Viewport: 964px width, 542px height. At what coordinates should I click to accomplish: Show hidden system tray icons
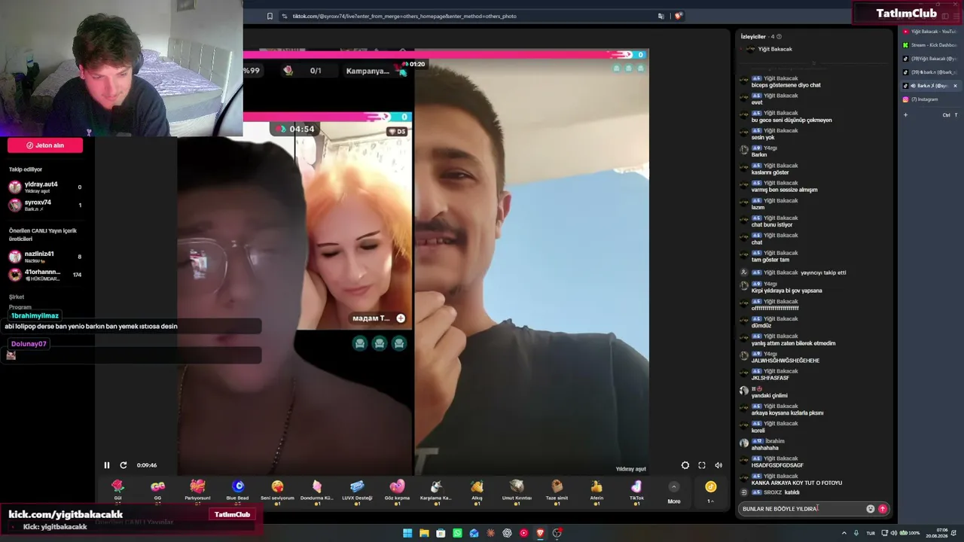(843, 533)
